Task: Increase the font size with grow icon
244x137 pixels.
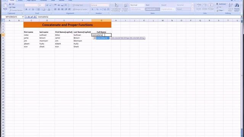Action: click(47, 5)
